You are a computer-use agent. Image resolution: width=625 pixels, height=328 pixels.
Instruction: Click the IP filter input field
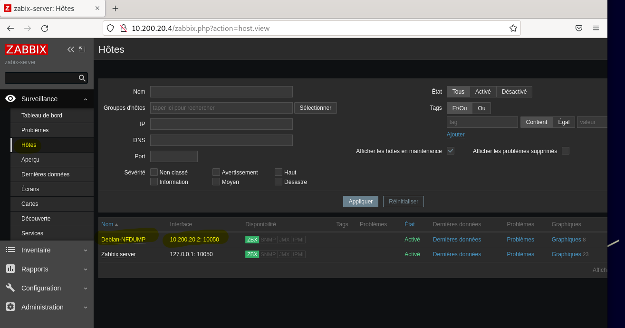point(221,124)
